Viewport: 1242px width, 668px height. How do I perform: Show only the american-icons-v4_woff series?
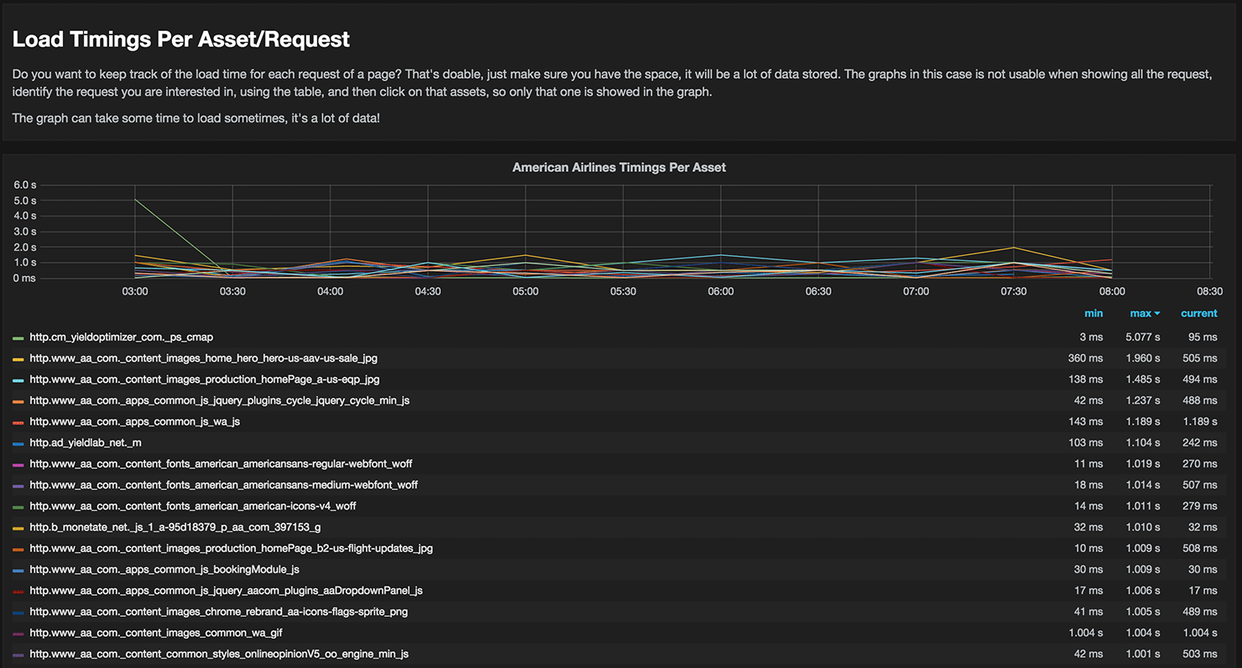pyautogui.click(x=193, y=506)
